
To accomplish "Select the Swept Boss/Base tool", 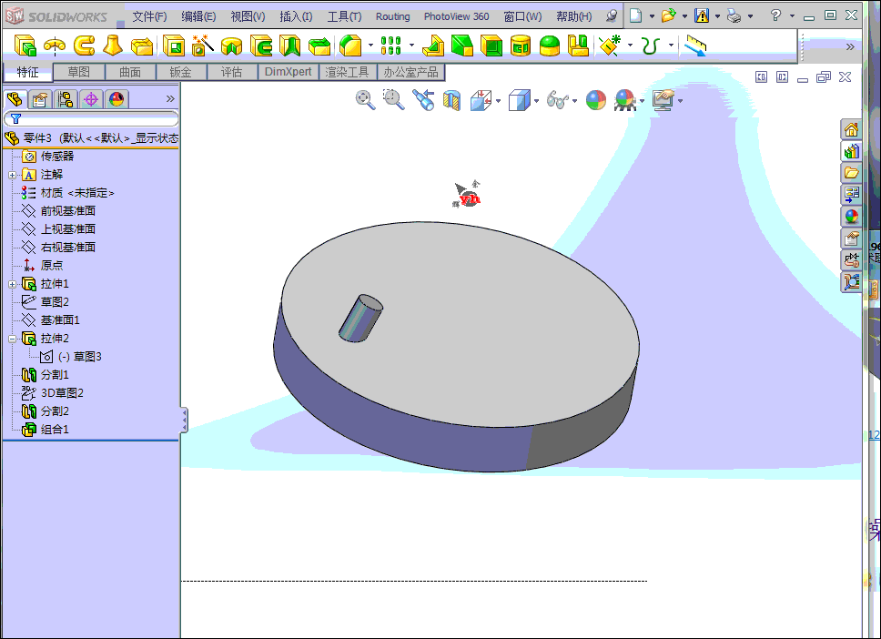I will coord(84,46).
